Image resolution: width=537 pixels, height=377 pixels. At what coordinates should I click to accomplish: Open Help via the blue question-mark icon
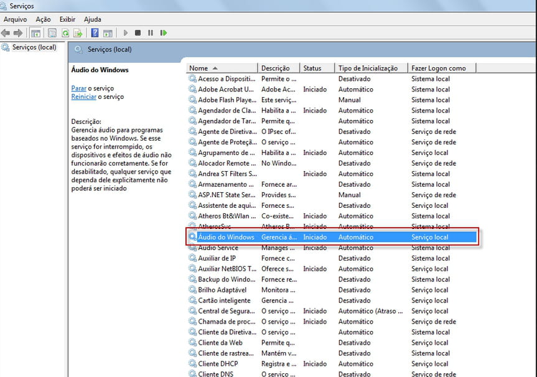(x=95, y=33)
